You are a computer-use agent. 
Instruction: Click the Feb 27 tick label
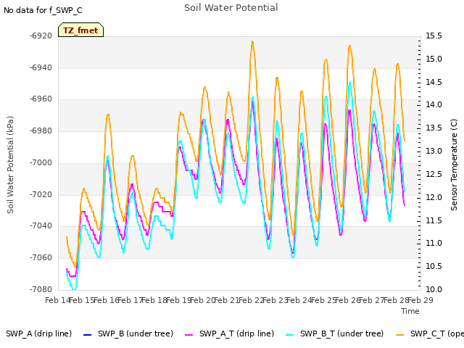pos(372,300)
